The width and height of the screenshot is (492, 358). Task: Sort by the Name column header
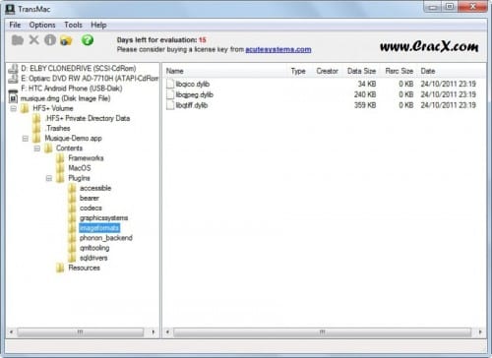[x=225, y=71]
